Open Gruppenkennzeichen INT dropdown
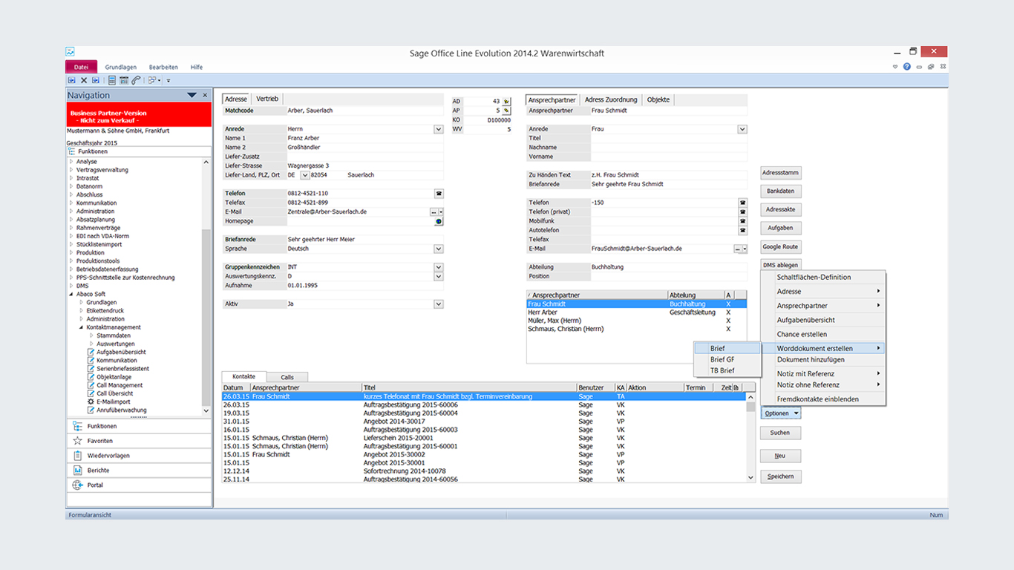1014x570 pixels. click(x=439, y=267)
